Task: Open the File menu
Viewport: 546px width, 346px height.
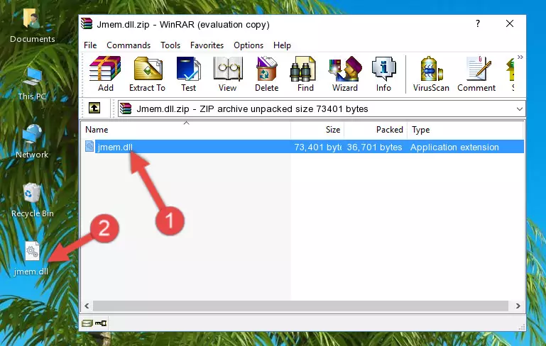Action: pyautogui.click(x=90, y=45)
